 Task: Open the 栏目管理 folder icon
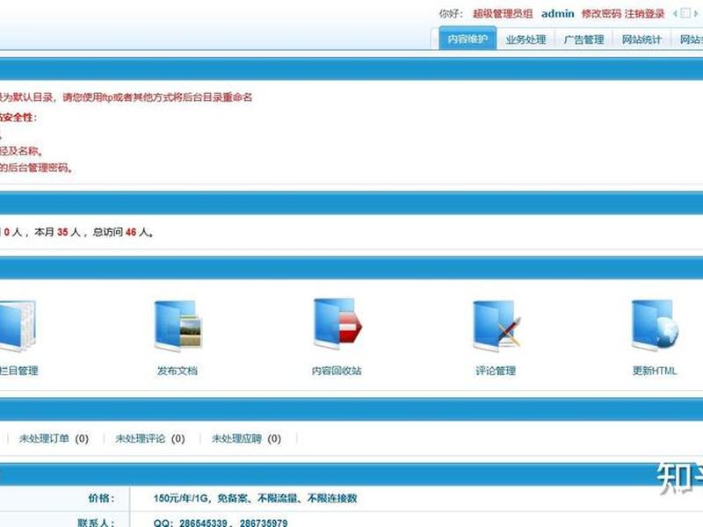(x=17, y=325)
